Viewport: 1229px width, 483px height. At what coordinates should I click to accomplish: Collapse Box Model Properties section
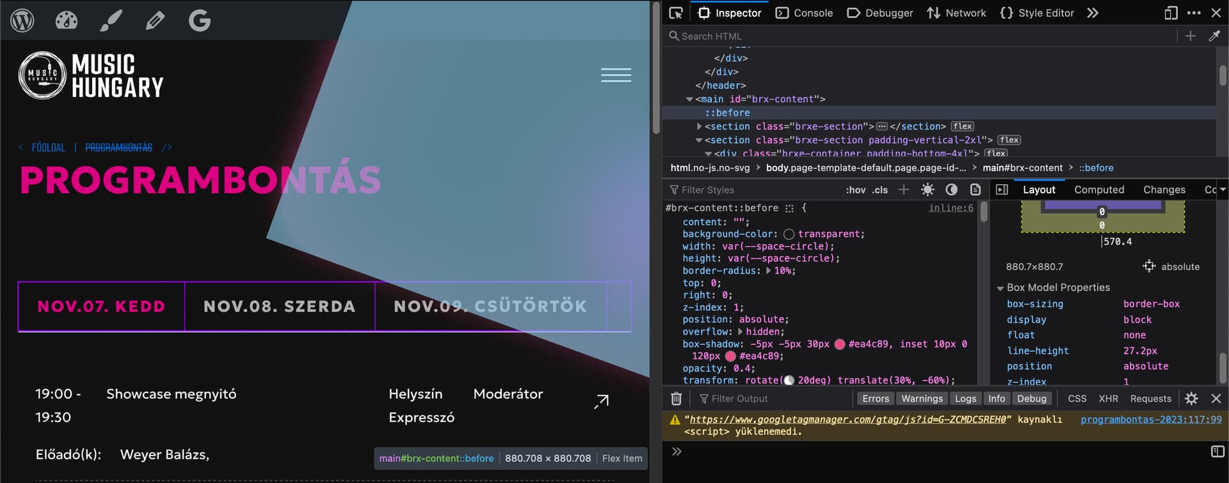(x=1000, y=288)
